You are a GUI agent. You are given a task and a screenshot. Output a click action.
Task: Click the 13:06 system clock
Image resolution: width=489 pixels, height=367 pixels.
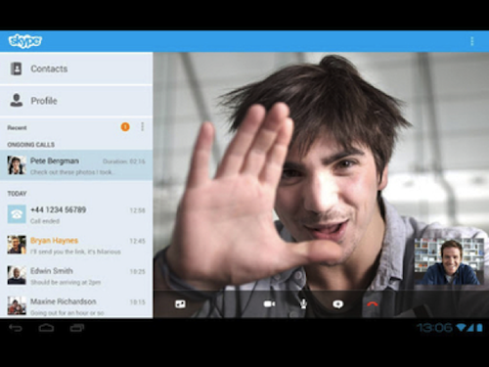(435, 328)
